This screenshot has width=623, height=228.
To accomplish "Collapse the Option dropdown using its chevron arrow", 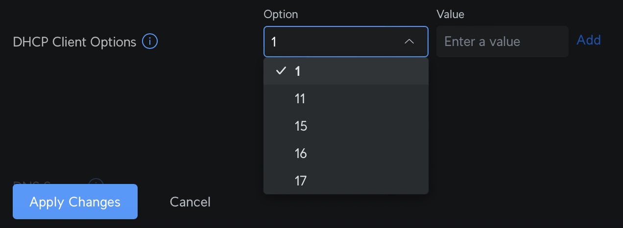I will 409,42.
